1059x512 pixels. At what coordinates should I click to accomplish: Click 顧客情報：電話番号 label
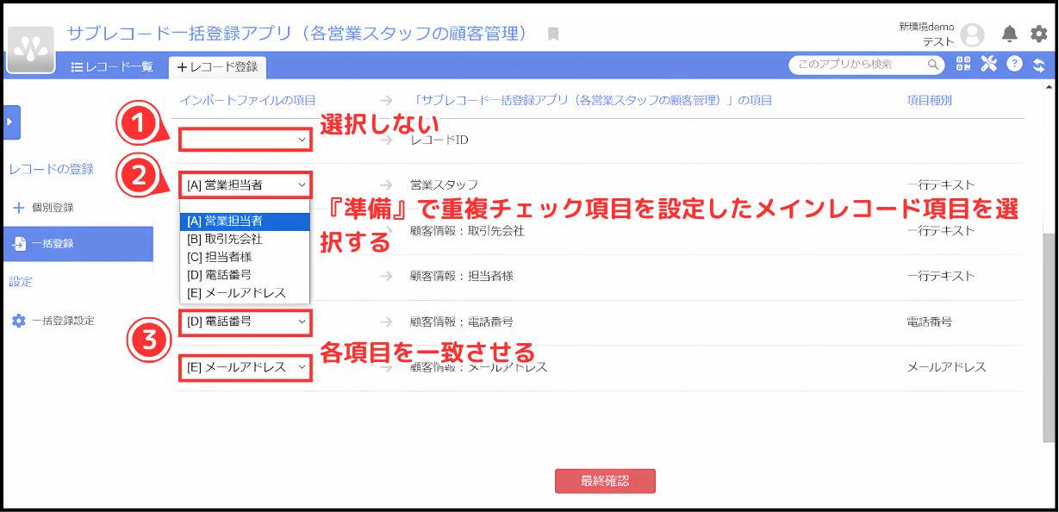click(x=462, y=322)
